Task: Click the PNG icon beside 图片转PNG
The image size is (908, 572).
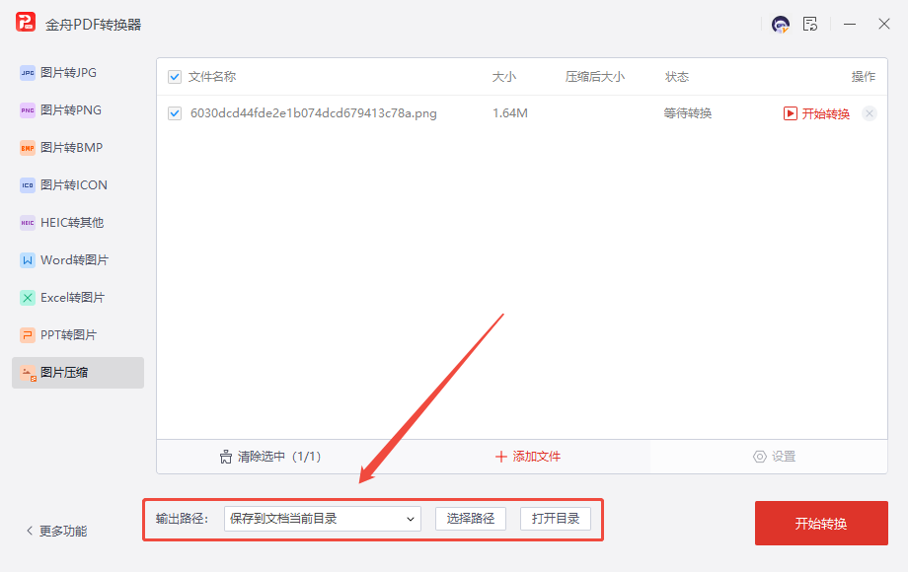Action: click(x=28, y=110)
